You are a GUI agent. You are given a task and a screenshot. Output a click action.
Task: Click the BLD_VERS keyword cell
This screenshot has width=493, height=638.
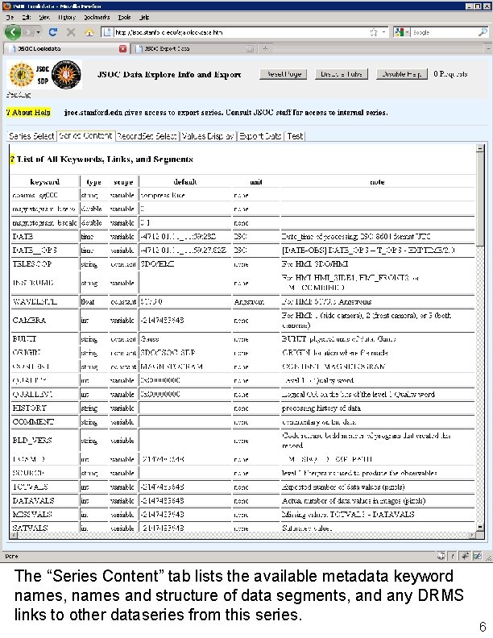(45, 441)
